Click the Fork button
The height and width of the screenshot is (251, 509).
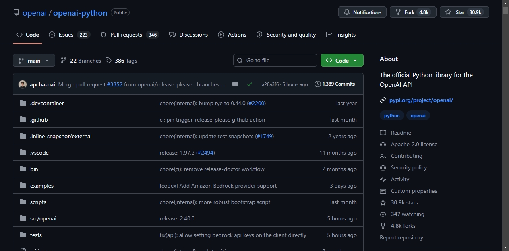pos(413,12)
